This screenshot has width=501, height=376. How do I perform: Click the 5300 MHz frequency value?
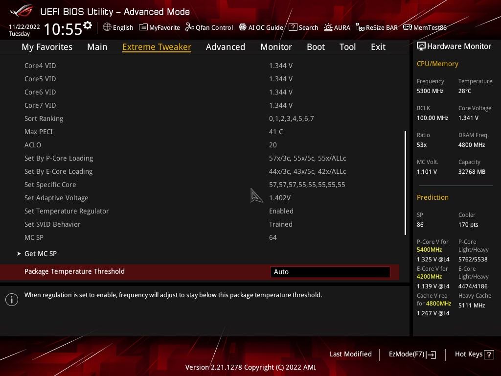430,91
